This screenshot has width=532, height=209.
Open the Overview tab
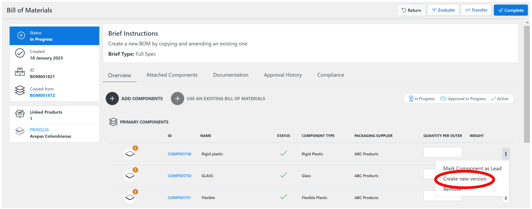(119, 75)
